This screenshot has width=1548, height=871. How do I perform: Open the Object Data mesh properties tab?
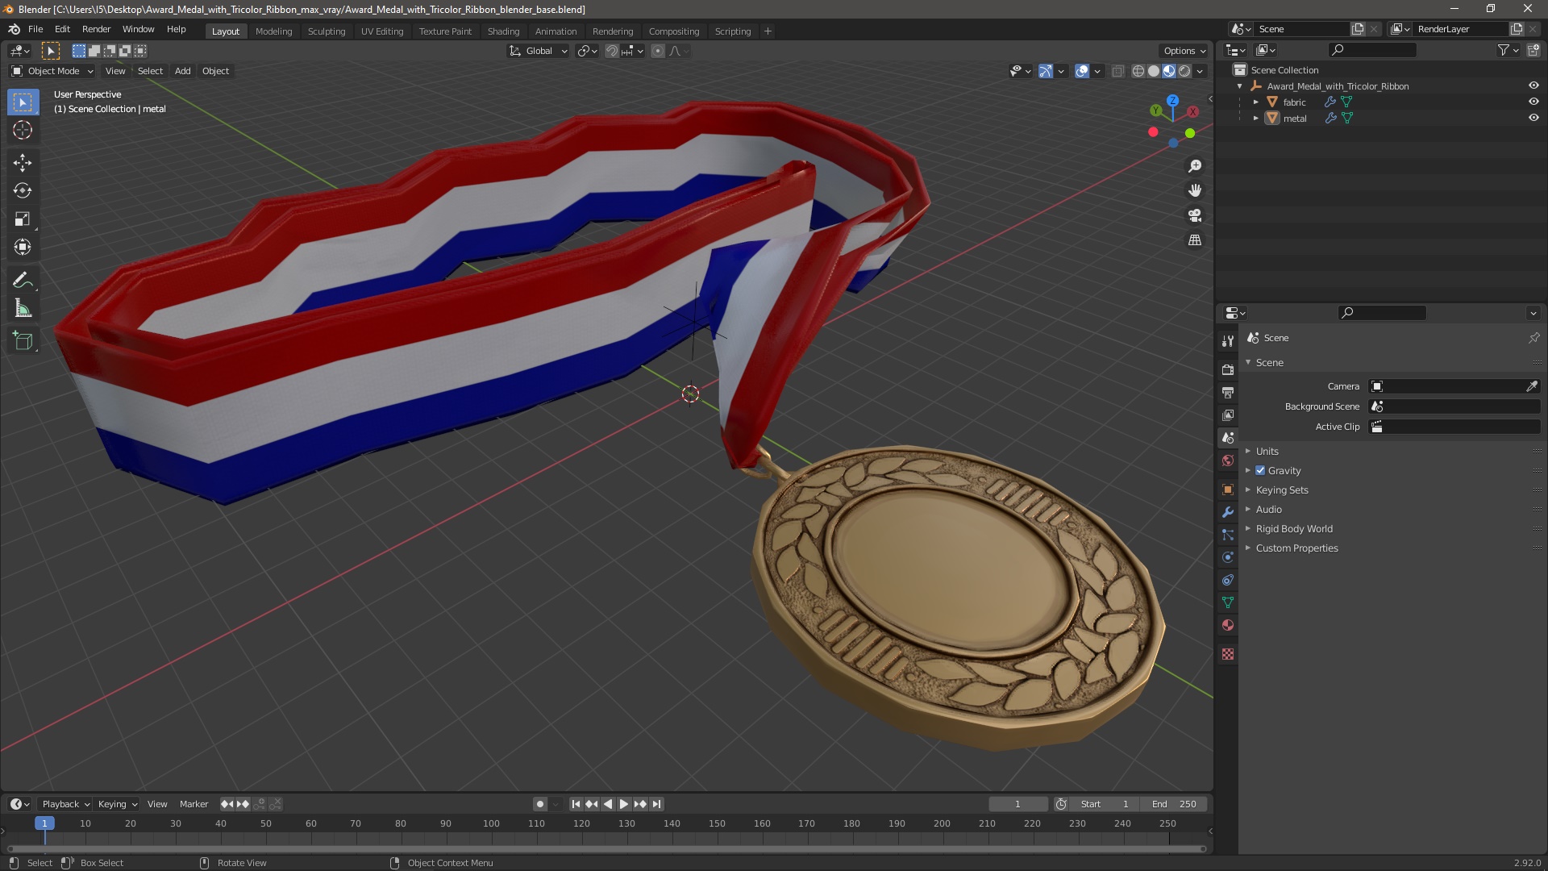(x=1227, y=602)
